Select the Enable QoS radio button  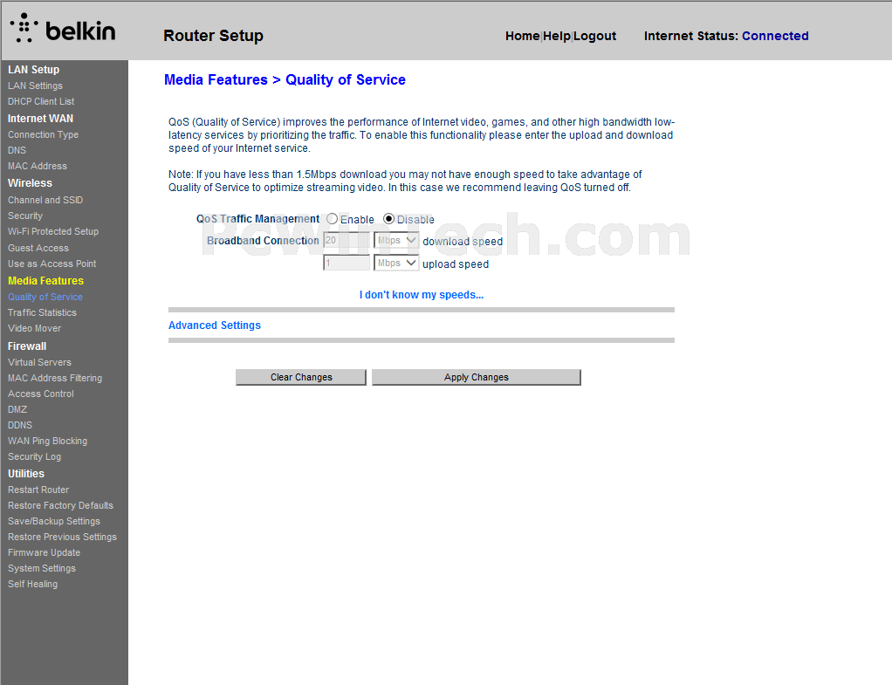tap(333, 219)
